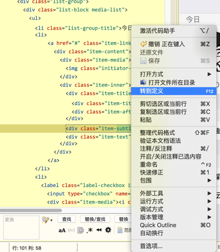Image resolution: width=220 pixels, height=252 pixels.
Task: Select the 保存 menu entry
Action: click(174, 61)
